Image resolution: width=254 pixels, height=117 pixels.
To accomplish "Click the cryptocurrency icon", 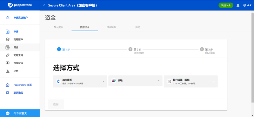I will (x=58, y=81).
